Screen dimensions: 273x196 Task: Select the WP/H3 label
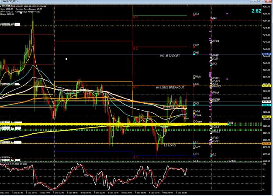tap(215, 78)
